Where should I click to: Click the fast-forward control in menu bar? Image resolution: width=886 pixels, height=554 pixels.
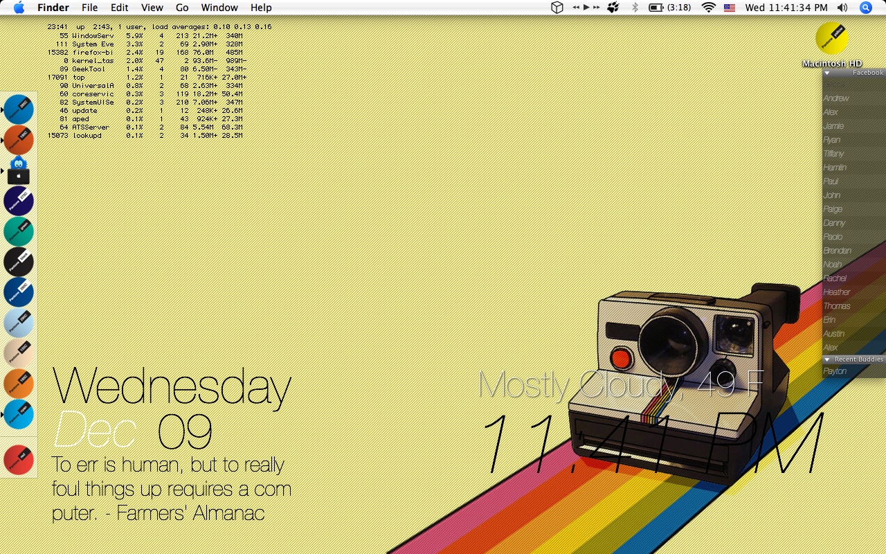pos(596,8)
